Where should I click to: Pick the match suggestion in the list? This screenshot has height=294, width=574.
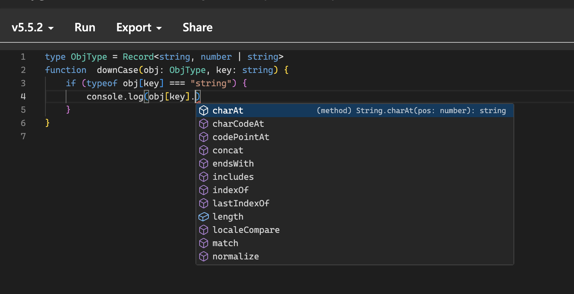(x=225, y=243)
